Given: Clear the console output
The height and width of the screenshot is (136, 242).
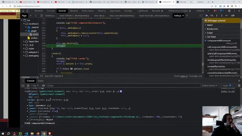Looking at the screenshot, I should click(x=28, y=86).
